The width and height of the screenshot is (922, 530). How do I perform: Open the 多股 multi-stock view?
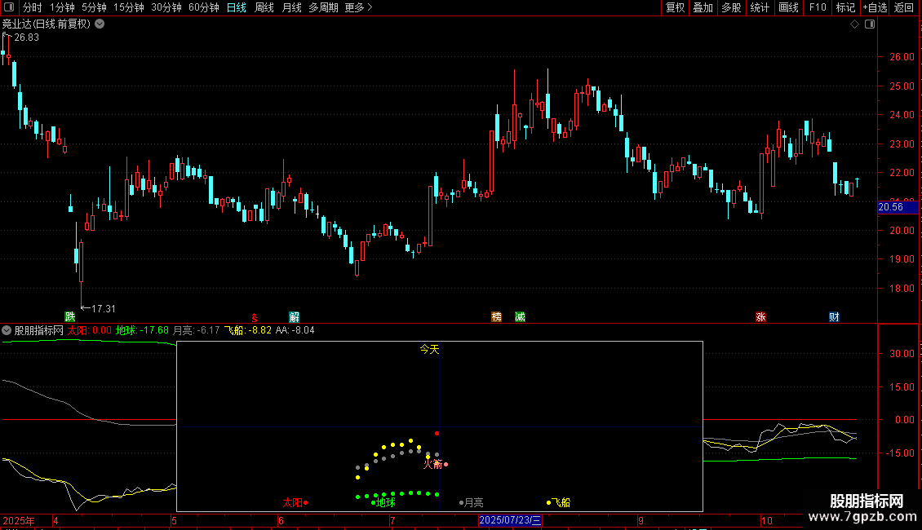coord(731,7)
